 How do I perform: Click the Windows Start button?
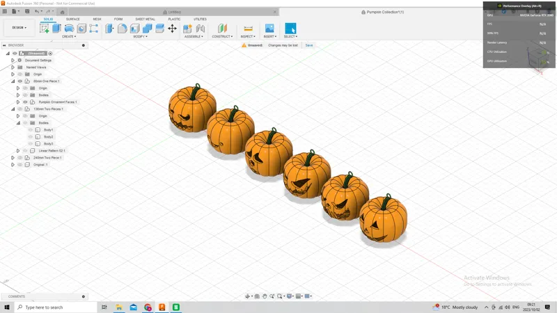(x=7, y=307)
